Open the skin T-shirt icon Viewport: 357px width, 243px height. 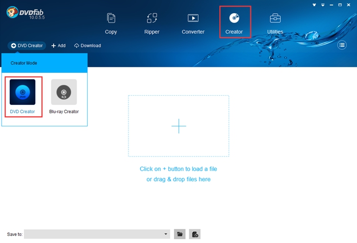point(314,5)
